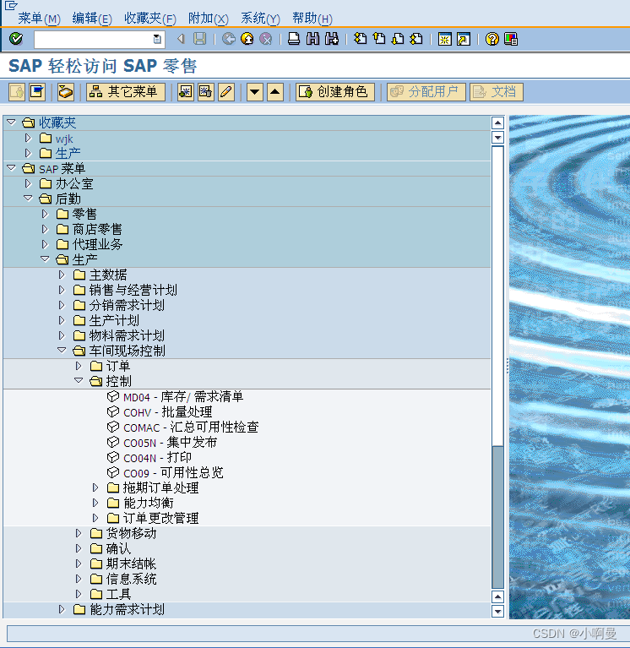Select COMAC - 汇总可用性检查 transaction
The height and width of the screenshot is (648, 630).
[191, 427]
